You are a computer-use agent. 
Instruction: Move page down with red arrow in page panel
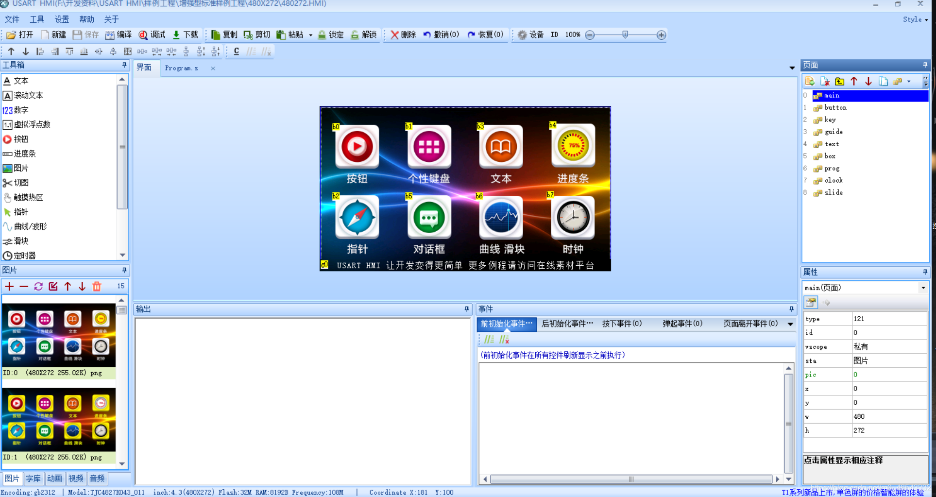click(868, 81)
